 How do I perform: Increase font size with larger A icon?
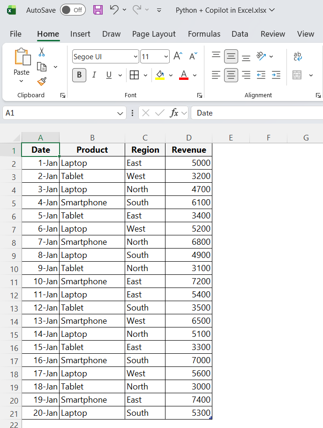click(x=178, y=56)
